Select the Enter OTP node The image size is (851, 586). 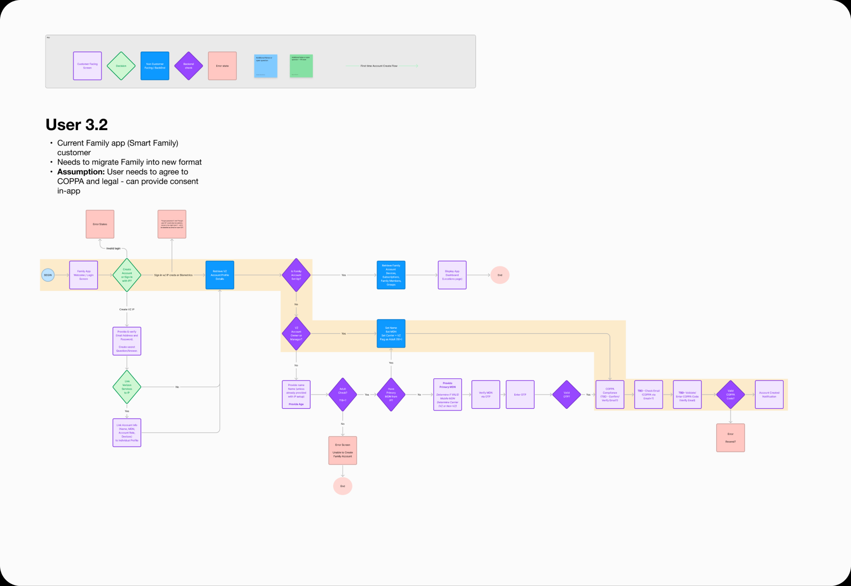[520, 395]
